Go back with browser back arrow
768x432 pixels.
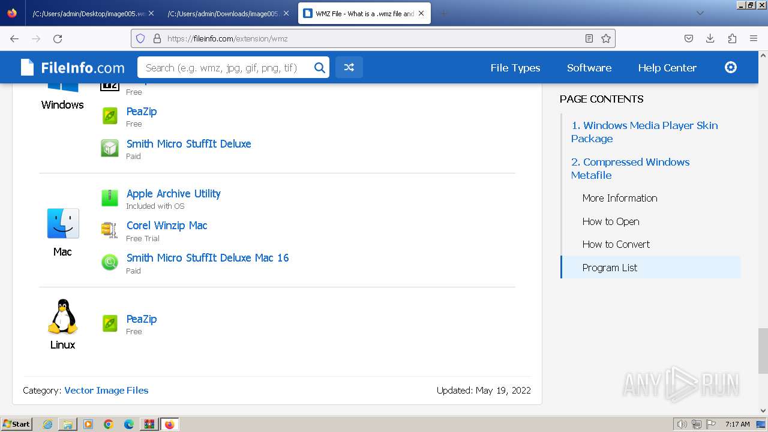[x=14, y=38]
